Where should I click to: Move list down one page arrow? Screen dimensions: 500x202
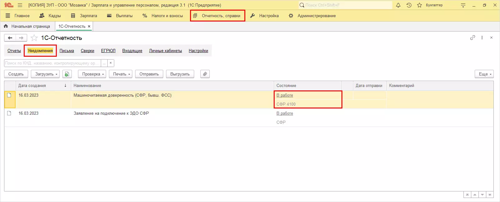[482, 195]
